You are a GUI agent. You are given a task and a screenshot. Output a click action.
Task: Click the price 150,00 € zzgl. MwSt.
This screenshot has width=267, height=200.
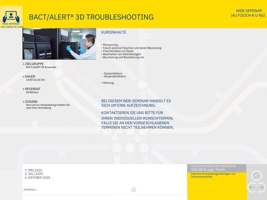point(208,170)
